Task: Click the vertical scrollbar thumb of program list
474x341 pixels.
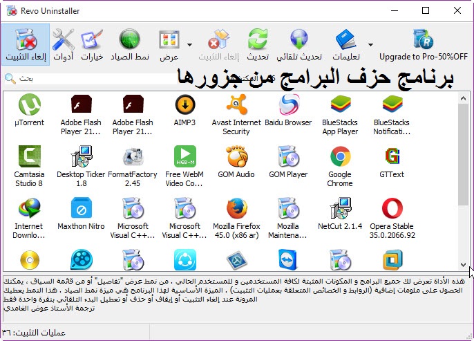Action: (463, 154)
